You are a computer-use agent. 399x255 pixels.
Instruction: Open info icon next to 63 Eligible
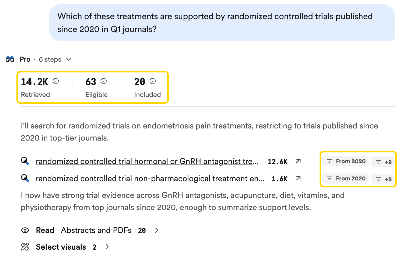pos(104,81)
